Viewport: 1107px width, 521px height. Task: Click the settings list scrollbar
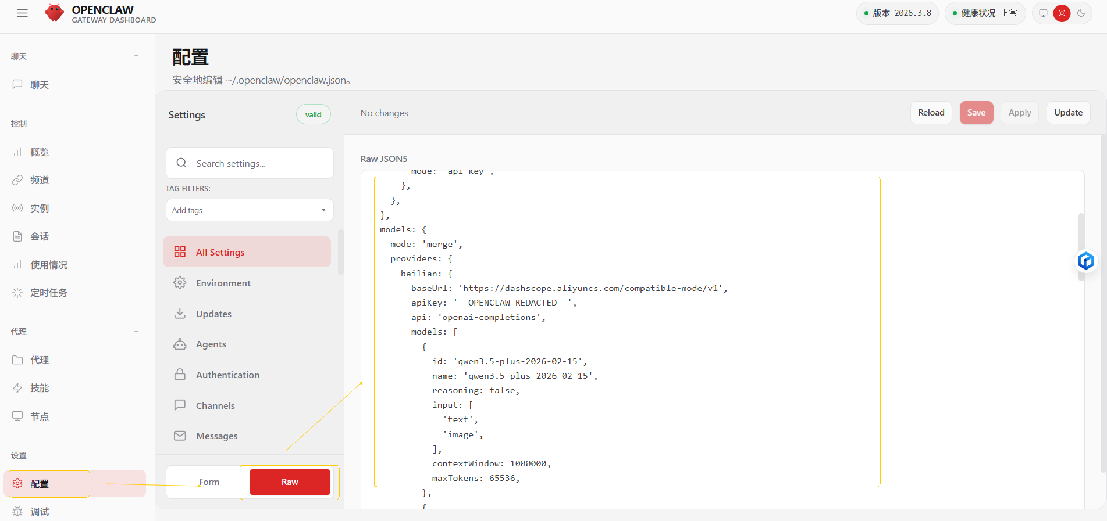pos(340,251)
